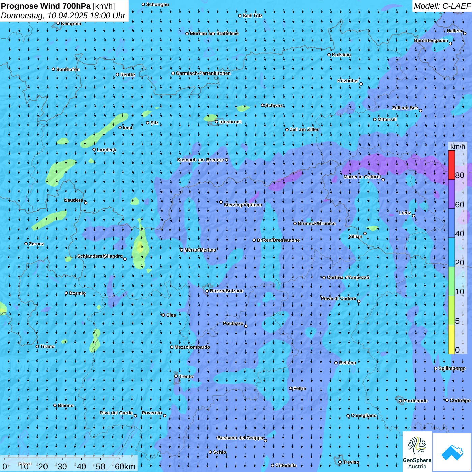Image resolution: width=472 pixels, height=472 pixels.
Task: Click the Feltre city marker
Action: coord(291,388)
